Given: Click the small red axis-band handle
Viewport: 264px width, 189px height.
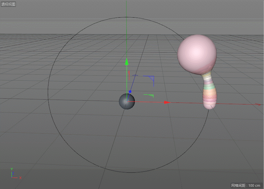Looking at the screenshot, I should tap(129, 75).
